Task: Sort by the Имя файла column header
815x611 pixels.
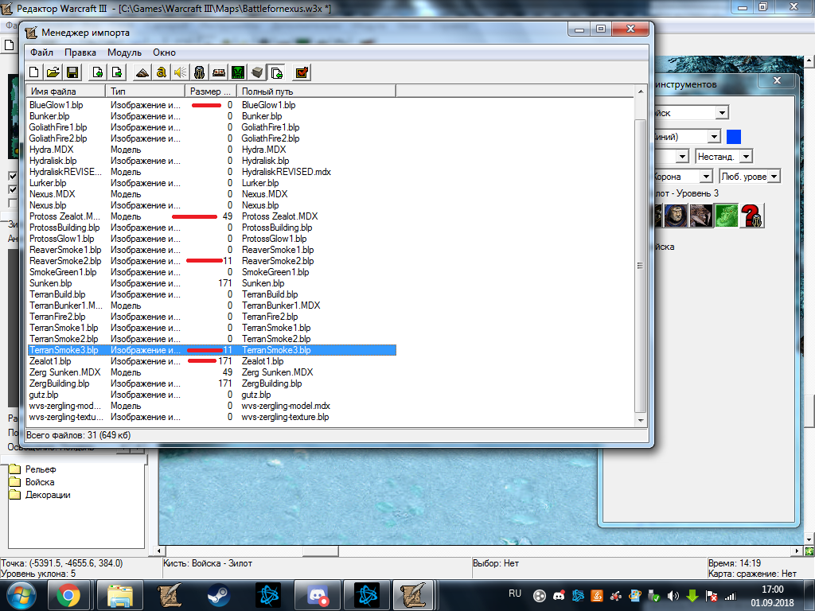Action: [x=66, y=91]
